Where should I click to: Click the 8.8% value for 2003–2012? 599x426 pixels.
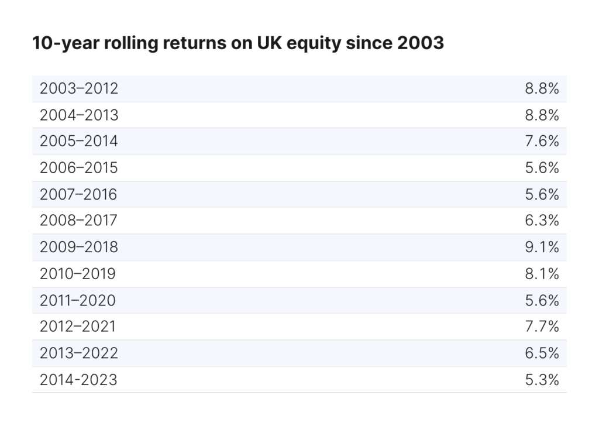(542, 88)
